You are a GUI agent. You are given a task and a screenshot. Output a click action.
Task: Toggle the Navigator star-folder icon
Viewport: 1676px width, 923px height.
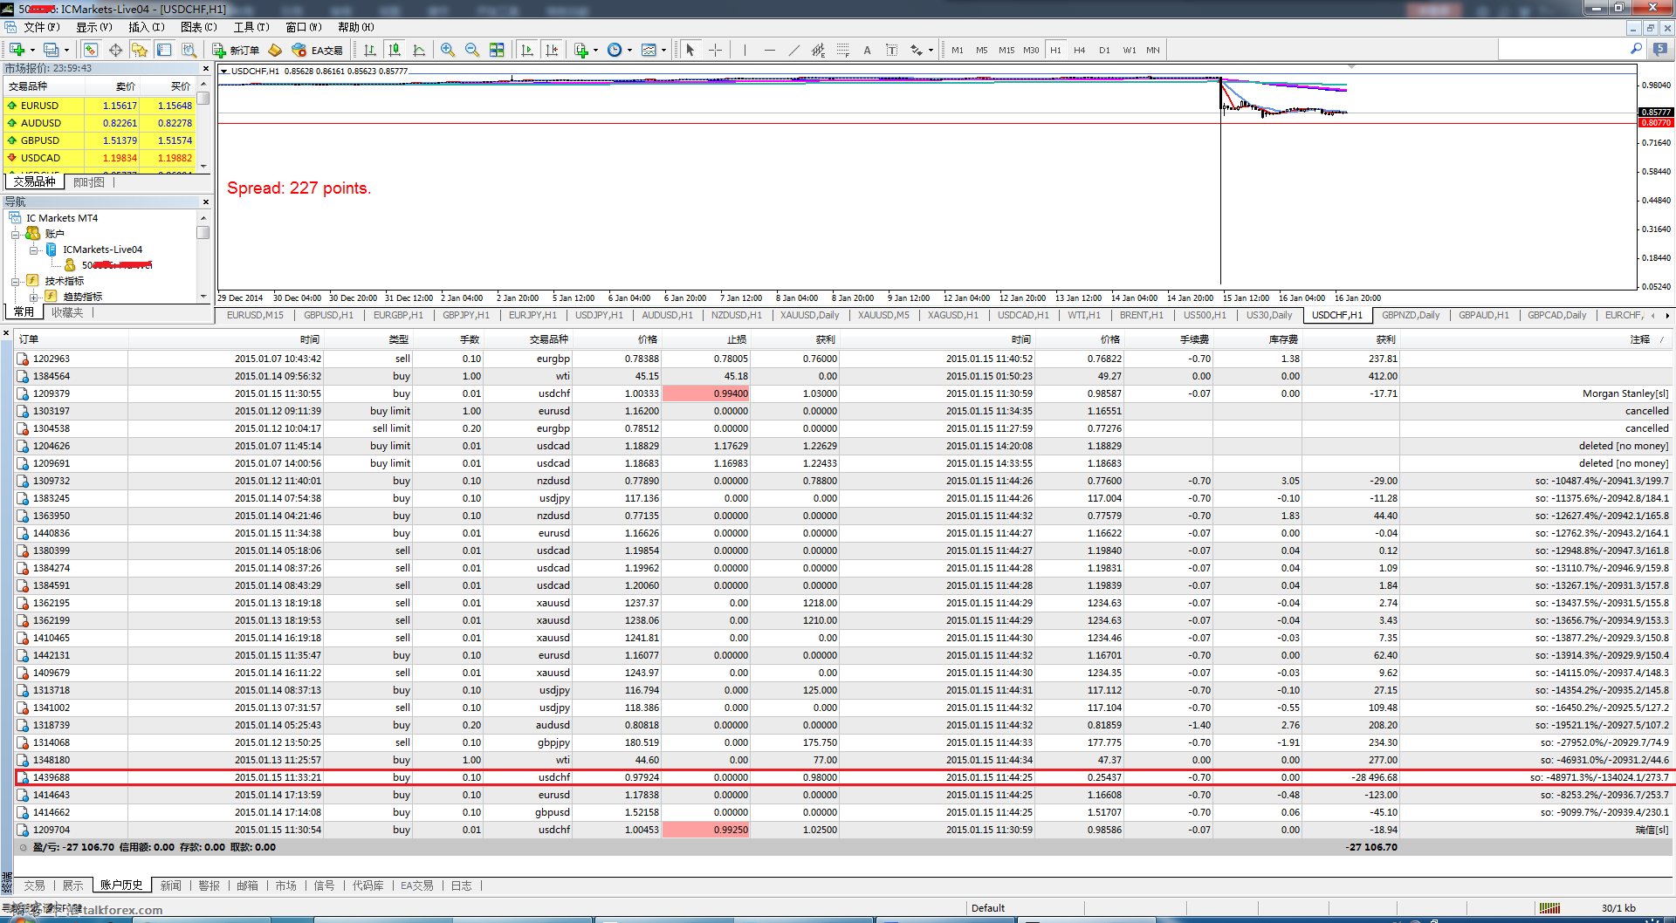coord(140,50)
